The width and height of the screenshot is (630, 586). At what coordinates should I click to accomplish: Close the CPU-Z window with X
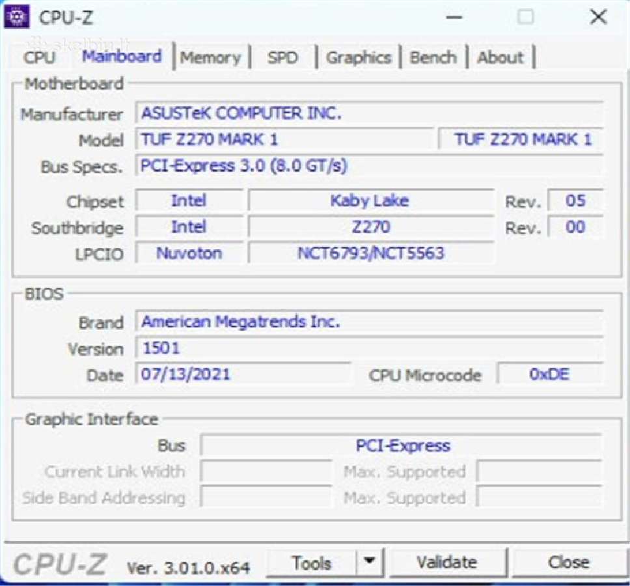coord(598,18)
